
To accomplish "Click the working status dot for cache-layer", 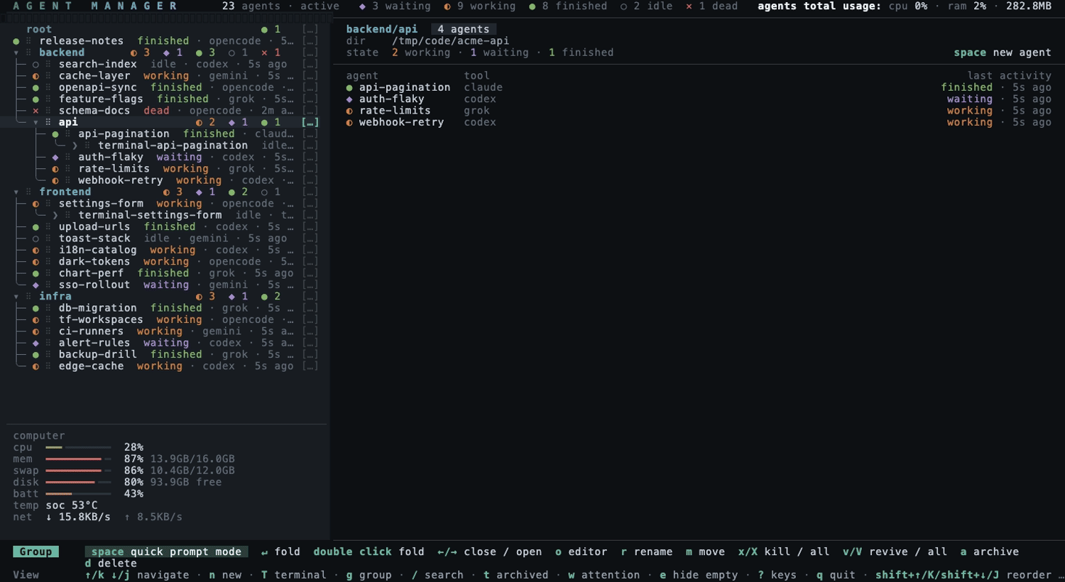I will click(35, 76).
